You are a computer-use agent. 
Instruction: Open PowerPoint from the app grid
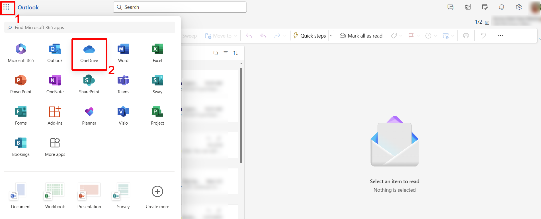tap(21, 84)
